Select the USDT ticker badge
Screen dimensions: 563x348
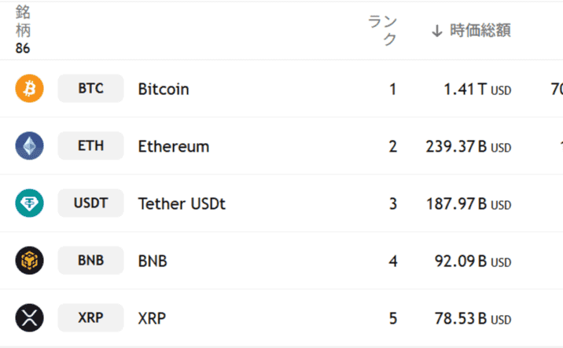[x=91, y=203]
